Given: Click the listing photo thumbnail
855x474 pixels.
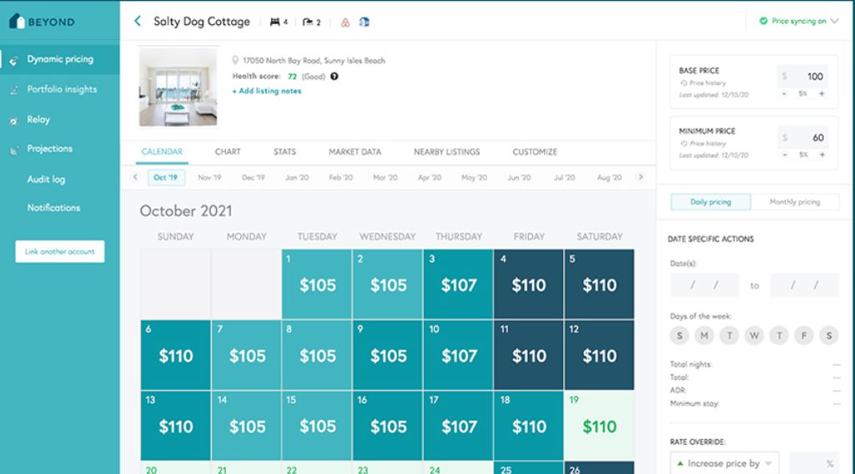Looking at the screenshot, I should pyautogui.click(x=178, y=87).
